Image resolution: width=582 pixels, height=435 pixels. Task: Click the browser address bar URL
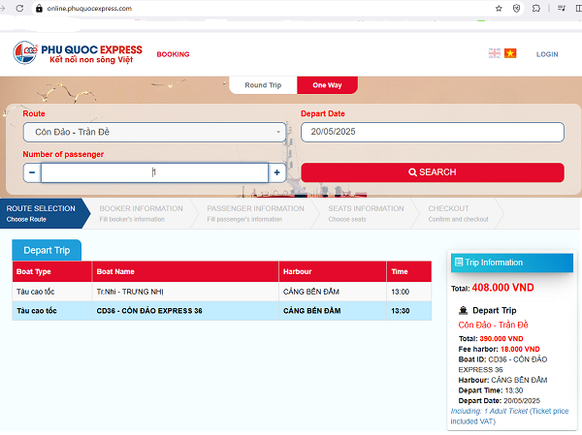[x=89, y=8]
